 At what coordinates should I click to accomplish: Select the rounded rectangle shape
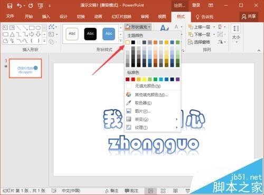[5, 34]
